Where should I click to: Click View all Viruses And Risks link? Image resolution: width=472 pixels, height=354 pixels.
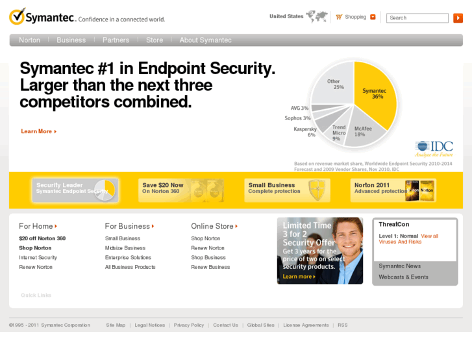click(408, 239)
